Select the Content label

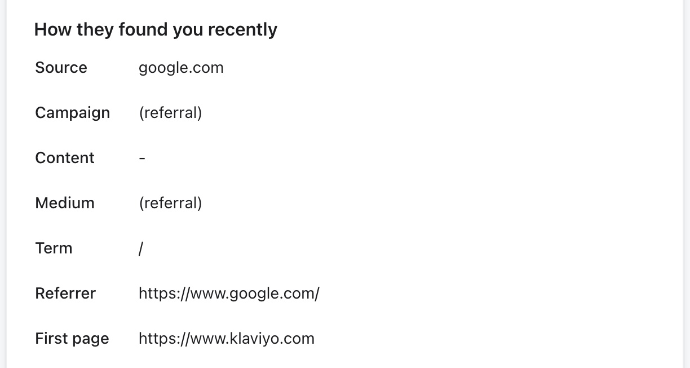click(65, 158)
